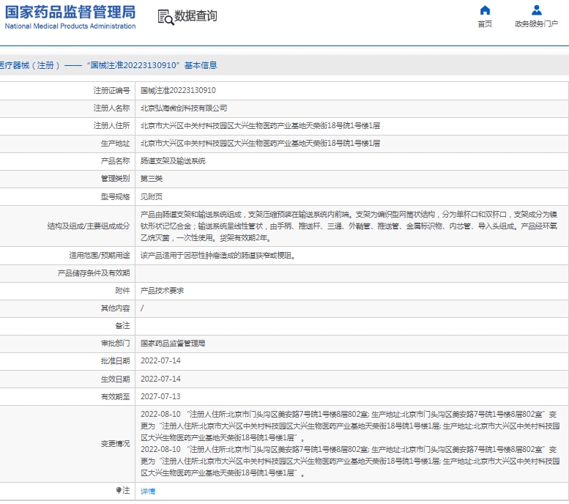Select the 生效日期 value 2022-07-14
The height and width of the screenshot is (504, 569).
(x=160, y=379)
